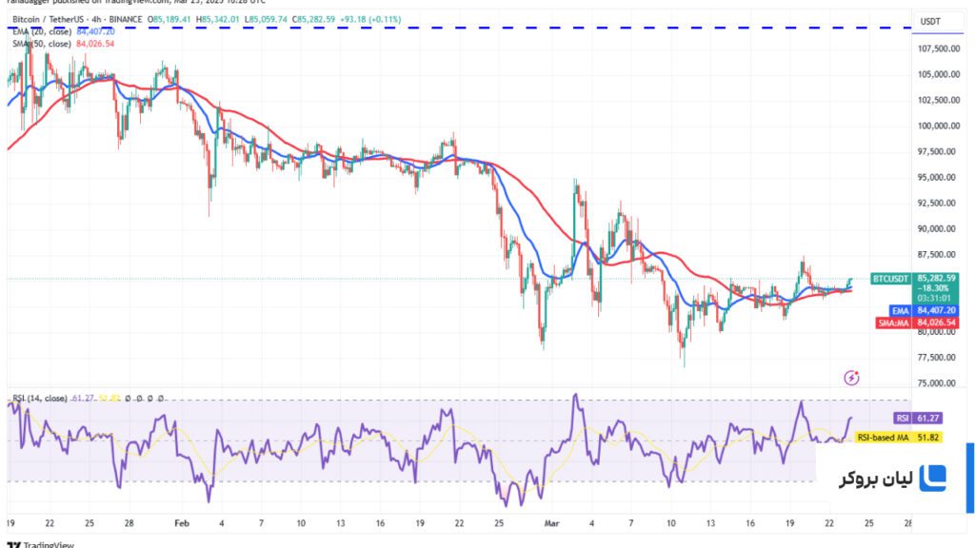Click the 95,000.00 price level
Viewport: 975px width, 548px height.
pyautogui.click(x=939, y=178)
